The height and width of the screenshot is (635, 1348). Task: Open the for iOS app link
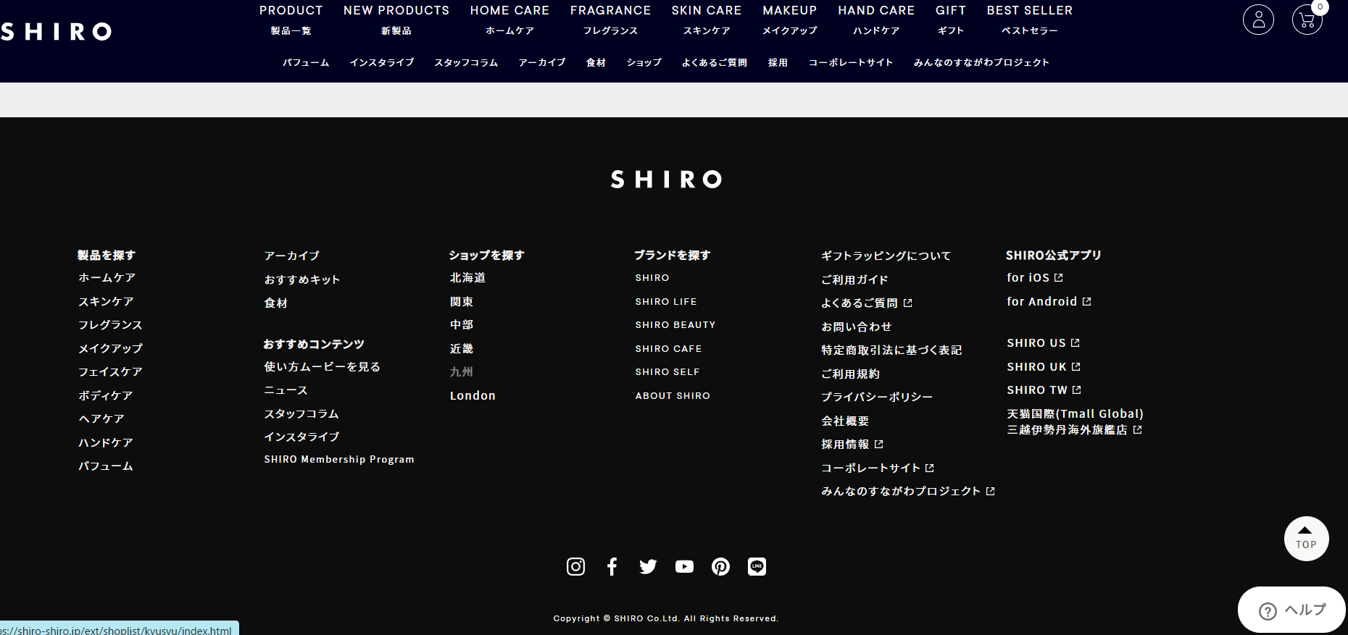click(1035, 277)
